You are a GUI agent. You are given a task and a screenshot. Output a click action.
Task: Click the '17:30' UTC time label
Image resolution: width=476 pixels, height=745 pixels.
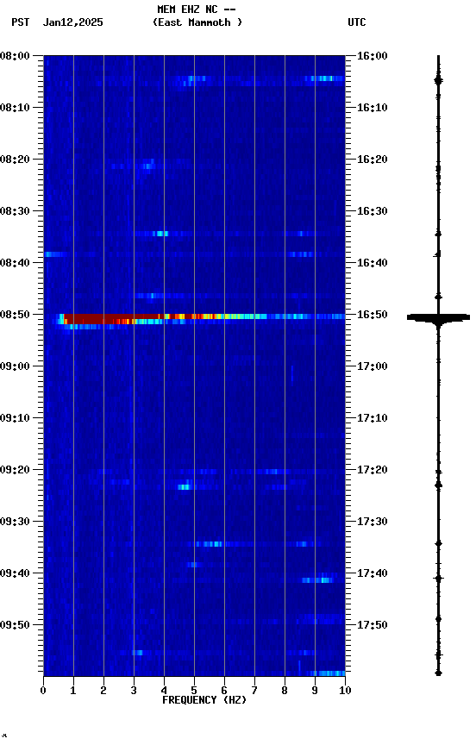373,522
